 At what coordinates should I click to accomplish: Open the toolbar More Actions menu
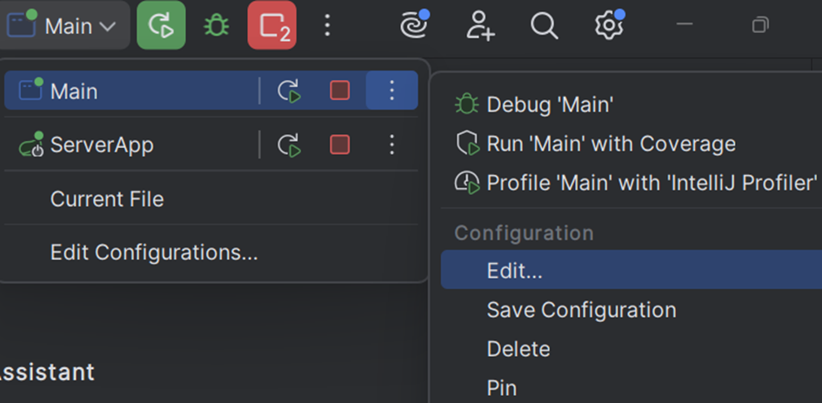pyautogui.click(x=327, y=26)
